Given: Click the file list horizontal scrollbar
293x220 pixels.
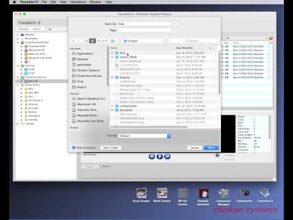Looking at the screenshot, I should 149,127.
